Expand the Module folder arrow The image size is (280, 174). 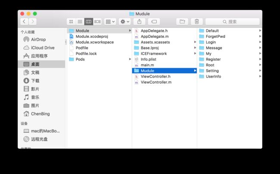point(130,31)
